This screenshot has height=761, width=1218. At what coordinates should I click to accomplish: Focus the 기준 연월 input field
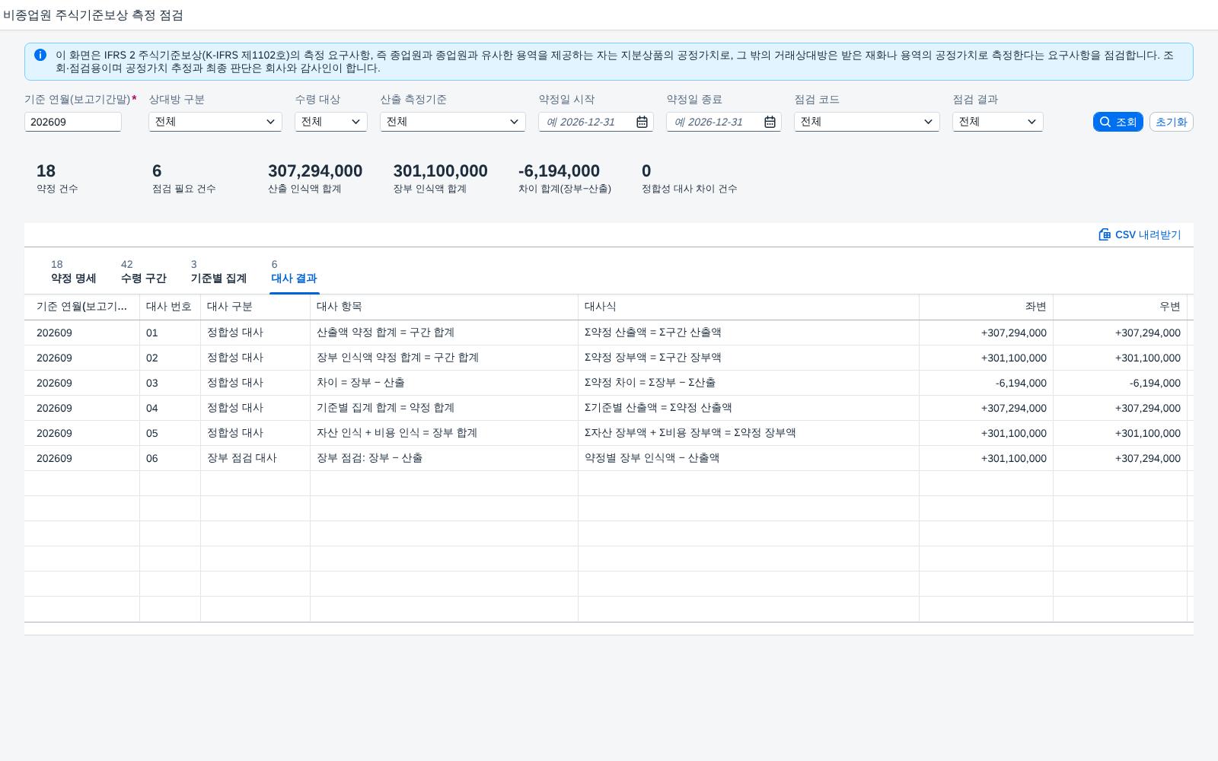click(73, 122)
